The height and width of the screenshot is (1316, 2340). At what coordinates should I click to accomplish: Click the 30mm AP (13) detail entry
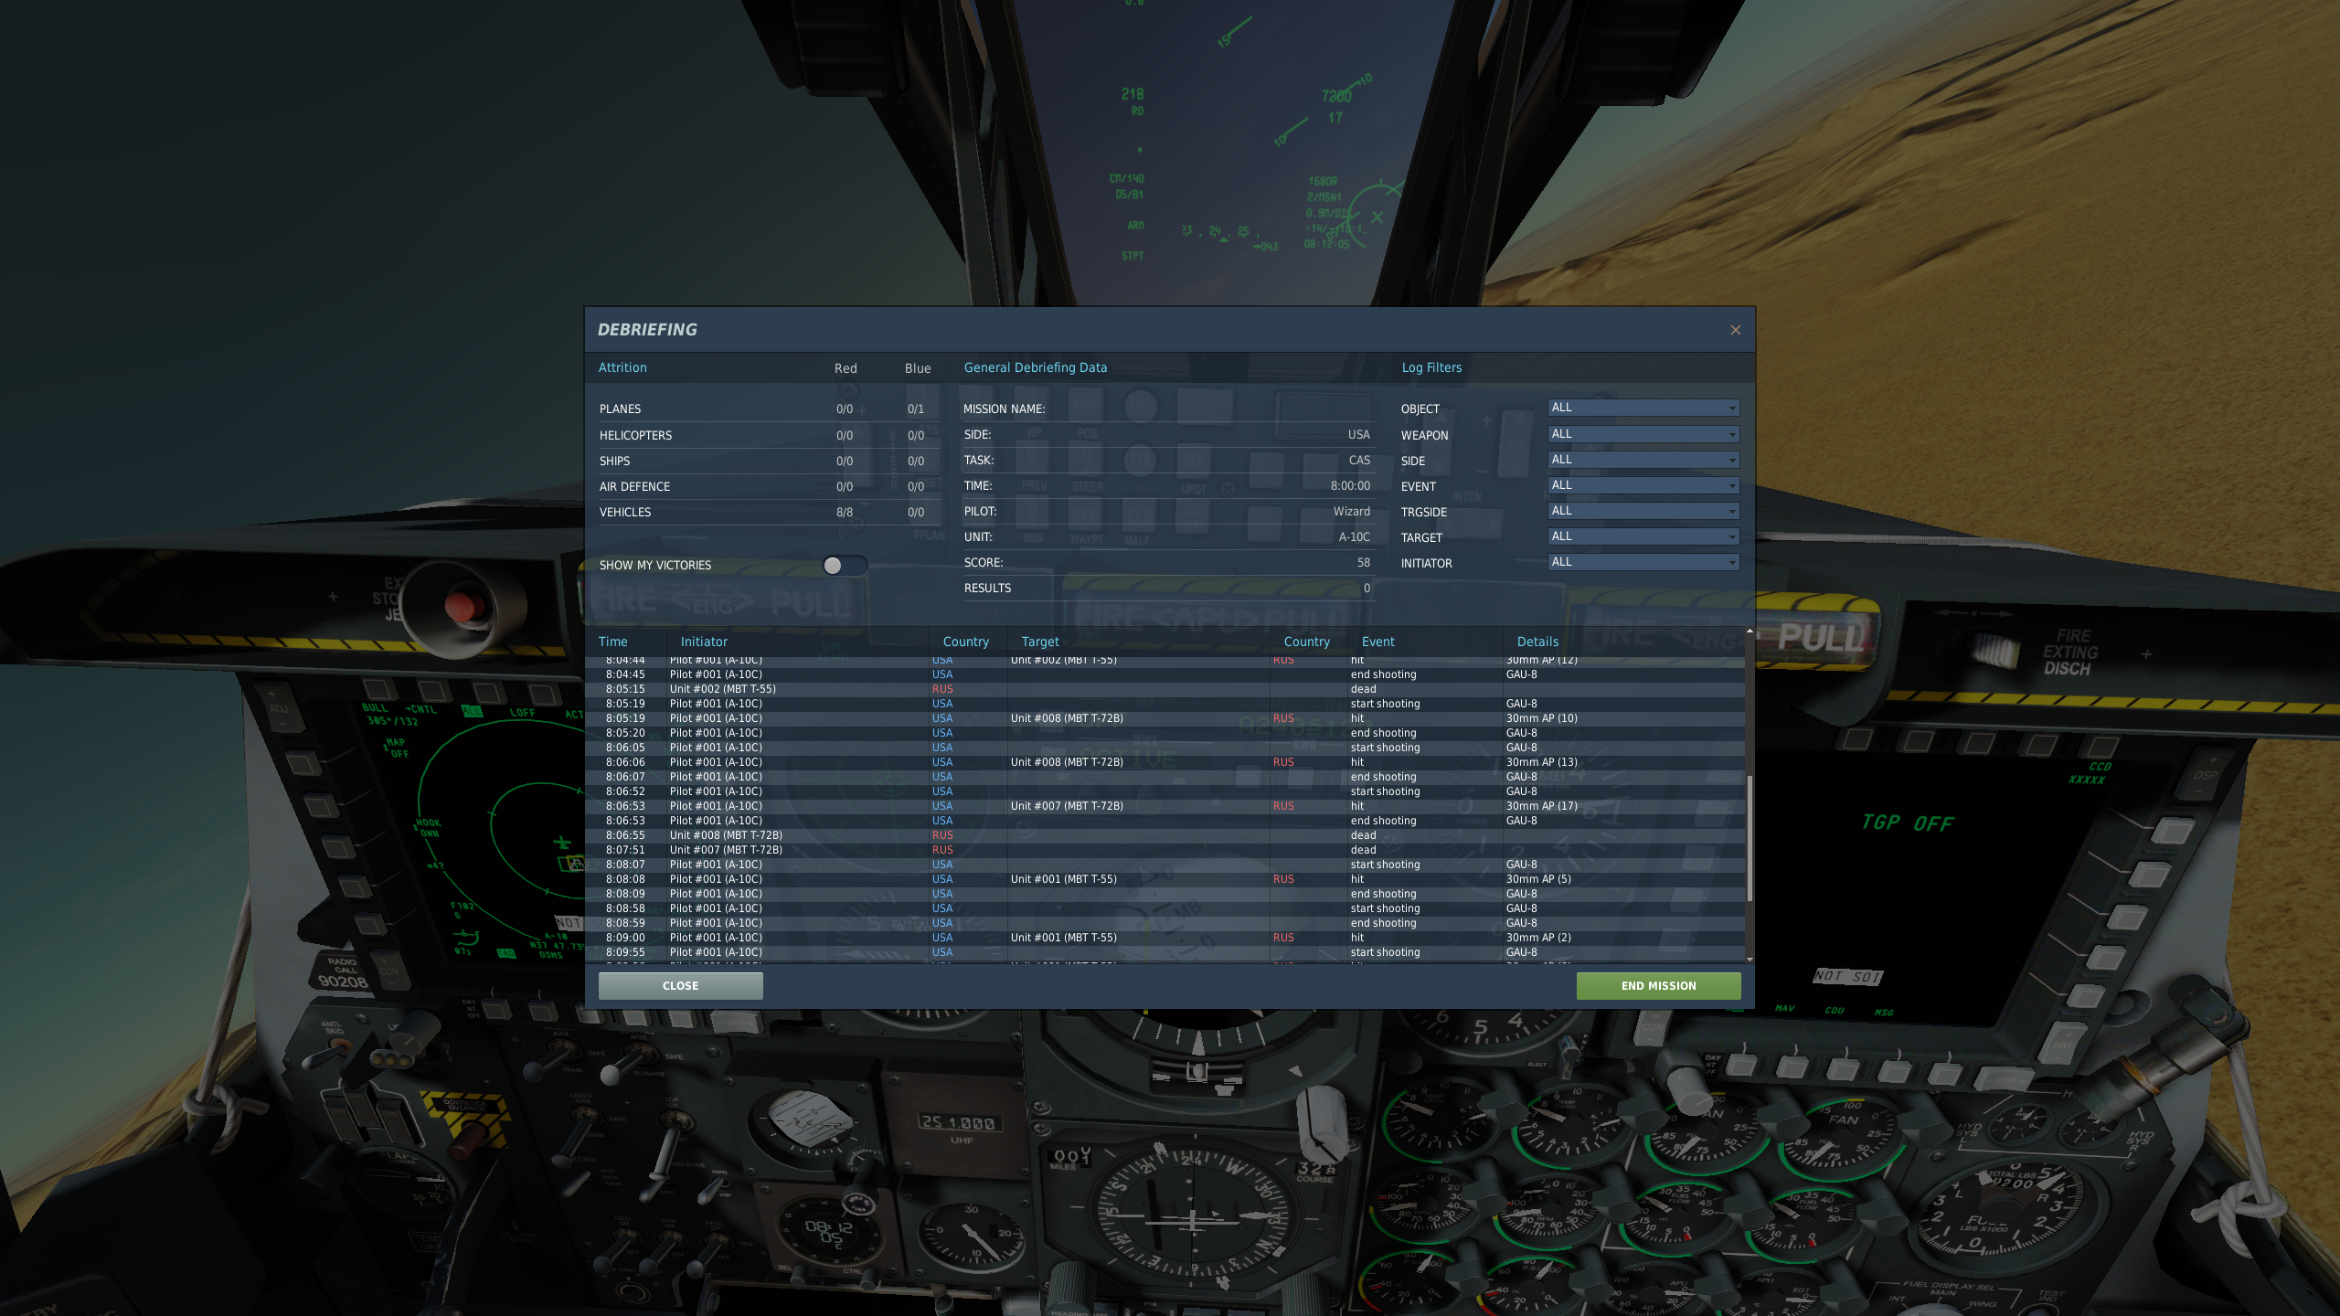pyautogui.click(x=1542, y=762)
